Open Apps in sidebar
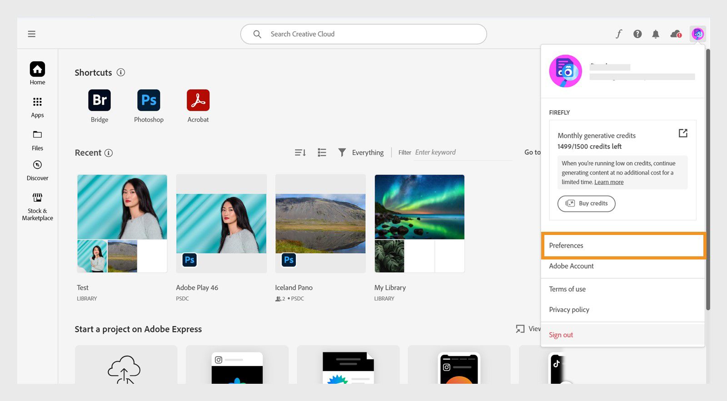Screen dimensions: 727x401 coord(37,108)
